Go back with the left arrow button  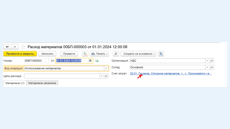tap(7, 47)
